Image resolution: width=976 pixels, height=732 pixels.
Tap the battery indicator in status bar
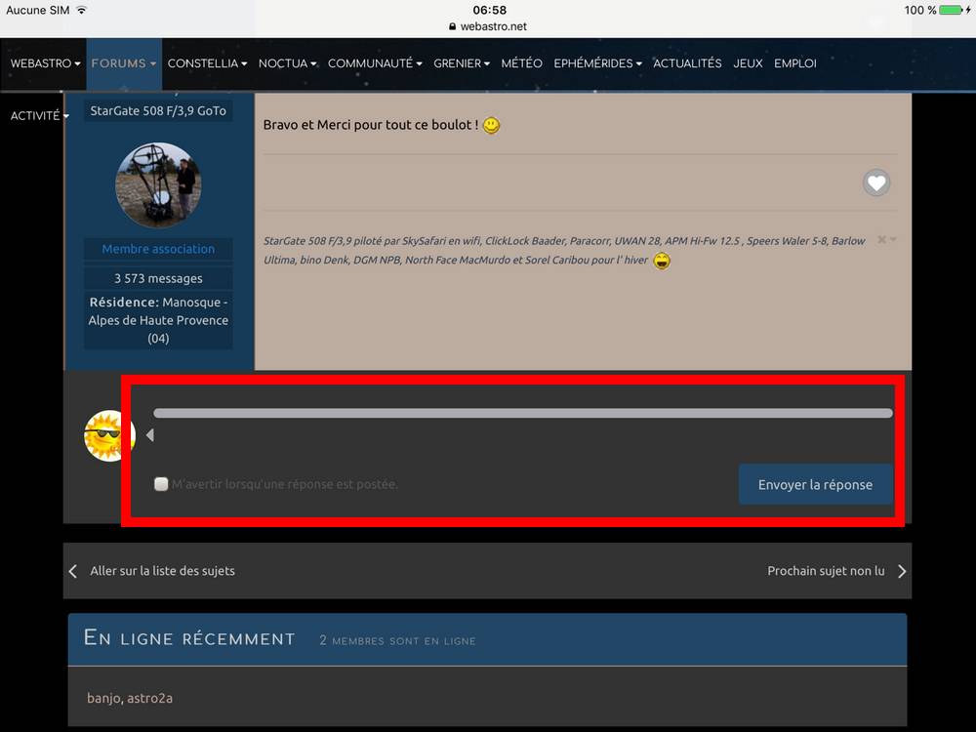(951, 10)
